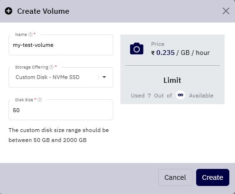Click the Create Volume dialog title
Screen dimensions: 235x194
click(x=43, y=11)
